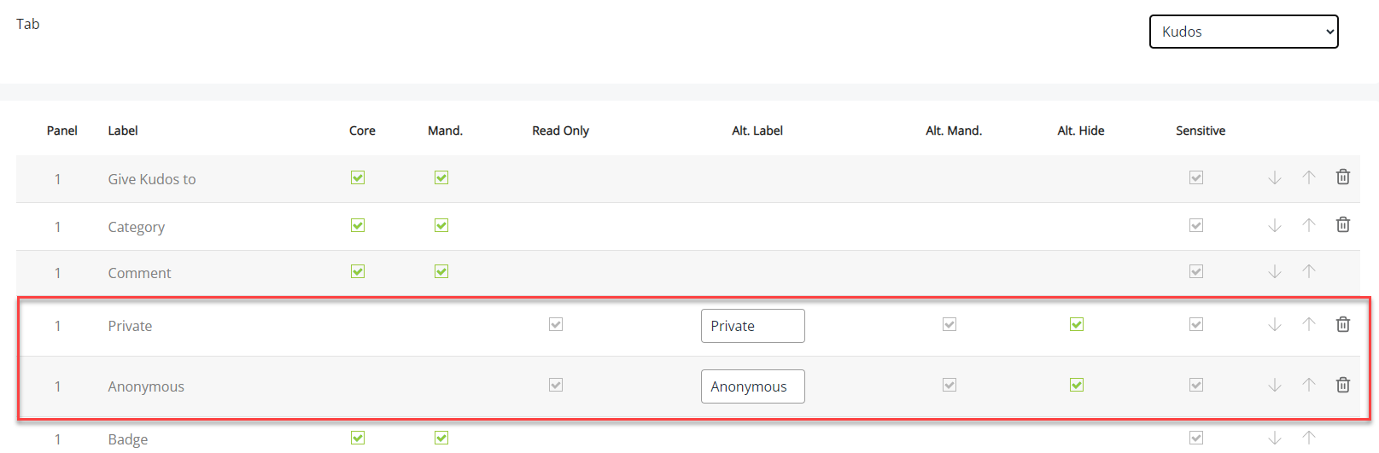
Task: Move Give Kudos to row down
Action: [1275, 177]
